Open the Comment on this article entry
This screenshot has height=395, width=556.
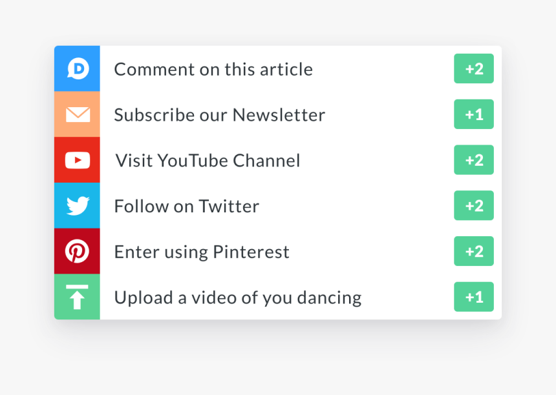(213, 68)
